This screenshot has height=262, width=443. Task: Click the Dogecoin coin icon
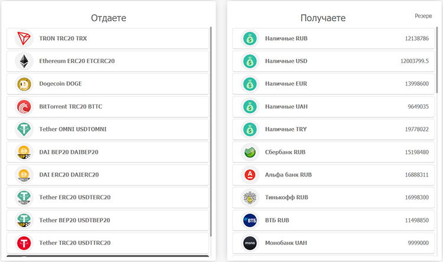coord(24,84)
